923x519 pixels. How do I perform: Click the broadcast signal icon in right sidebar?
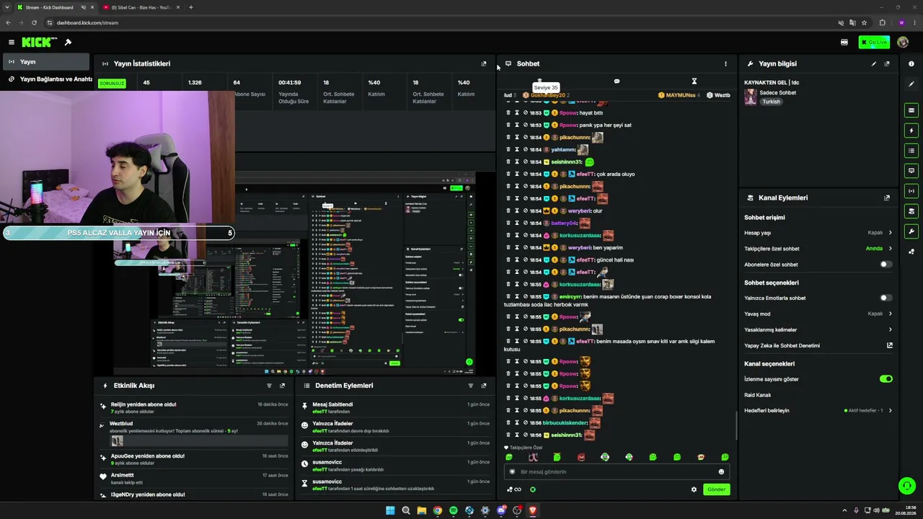(911, 191)
